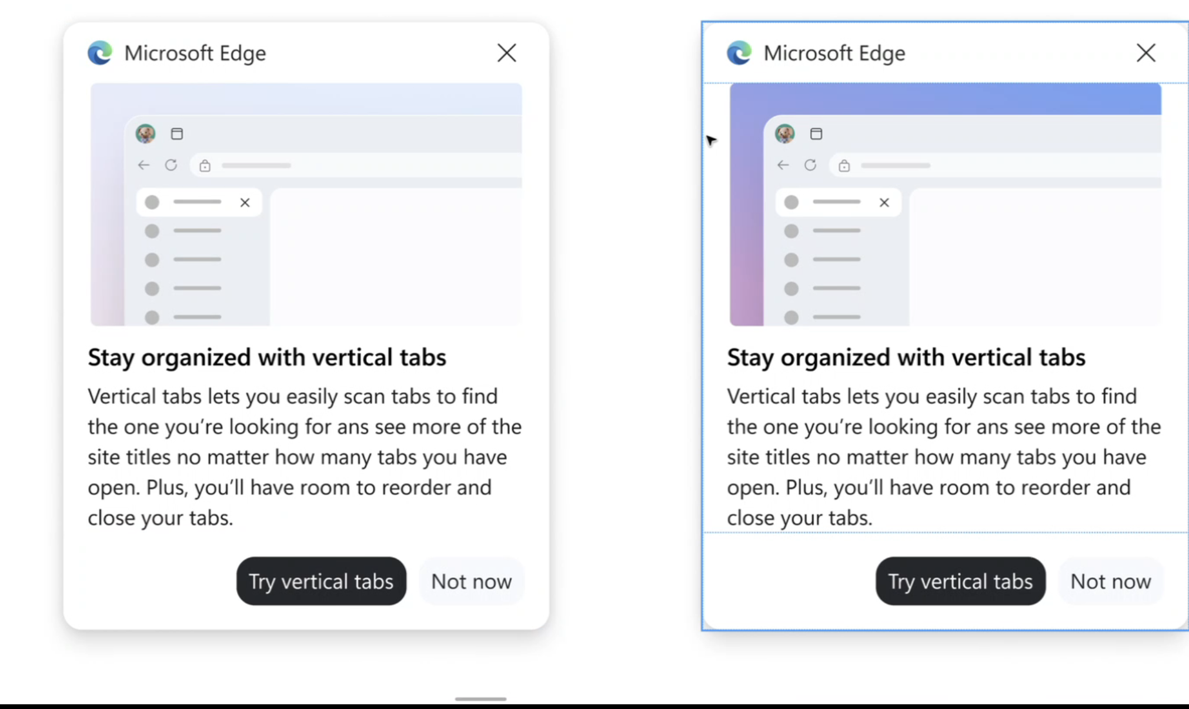Click profile avatar in right illustration
This screenshot has height=709, width=1189.
[x=784, y=133]
